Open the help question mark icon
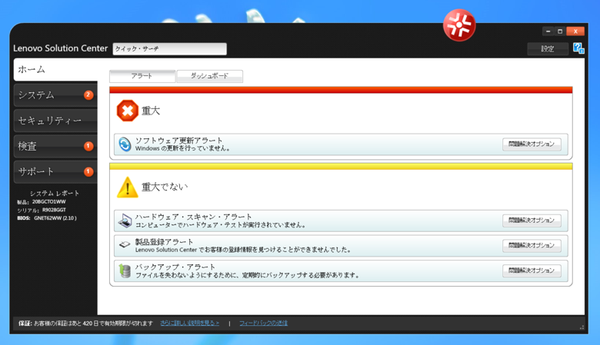 [578, 48]
